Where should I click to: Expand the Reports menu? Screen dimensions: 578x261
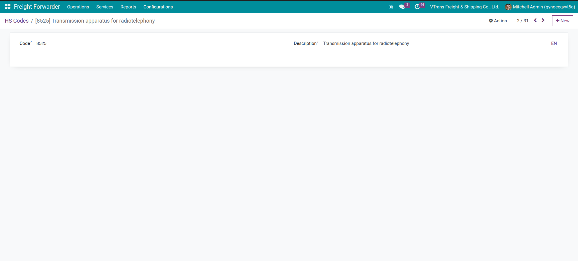point(128,7)
